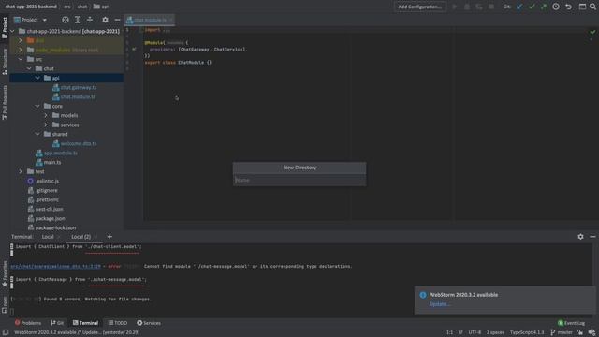Click the Git update project icon

[x=519, y=7]
